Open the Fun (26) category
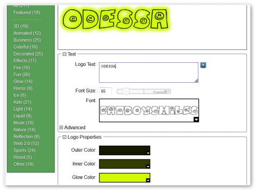255x190 pixels. [22, 75]
